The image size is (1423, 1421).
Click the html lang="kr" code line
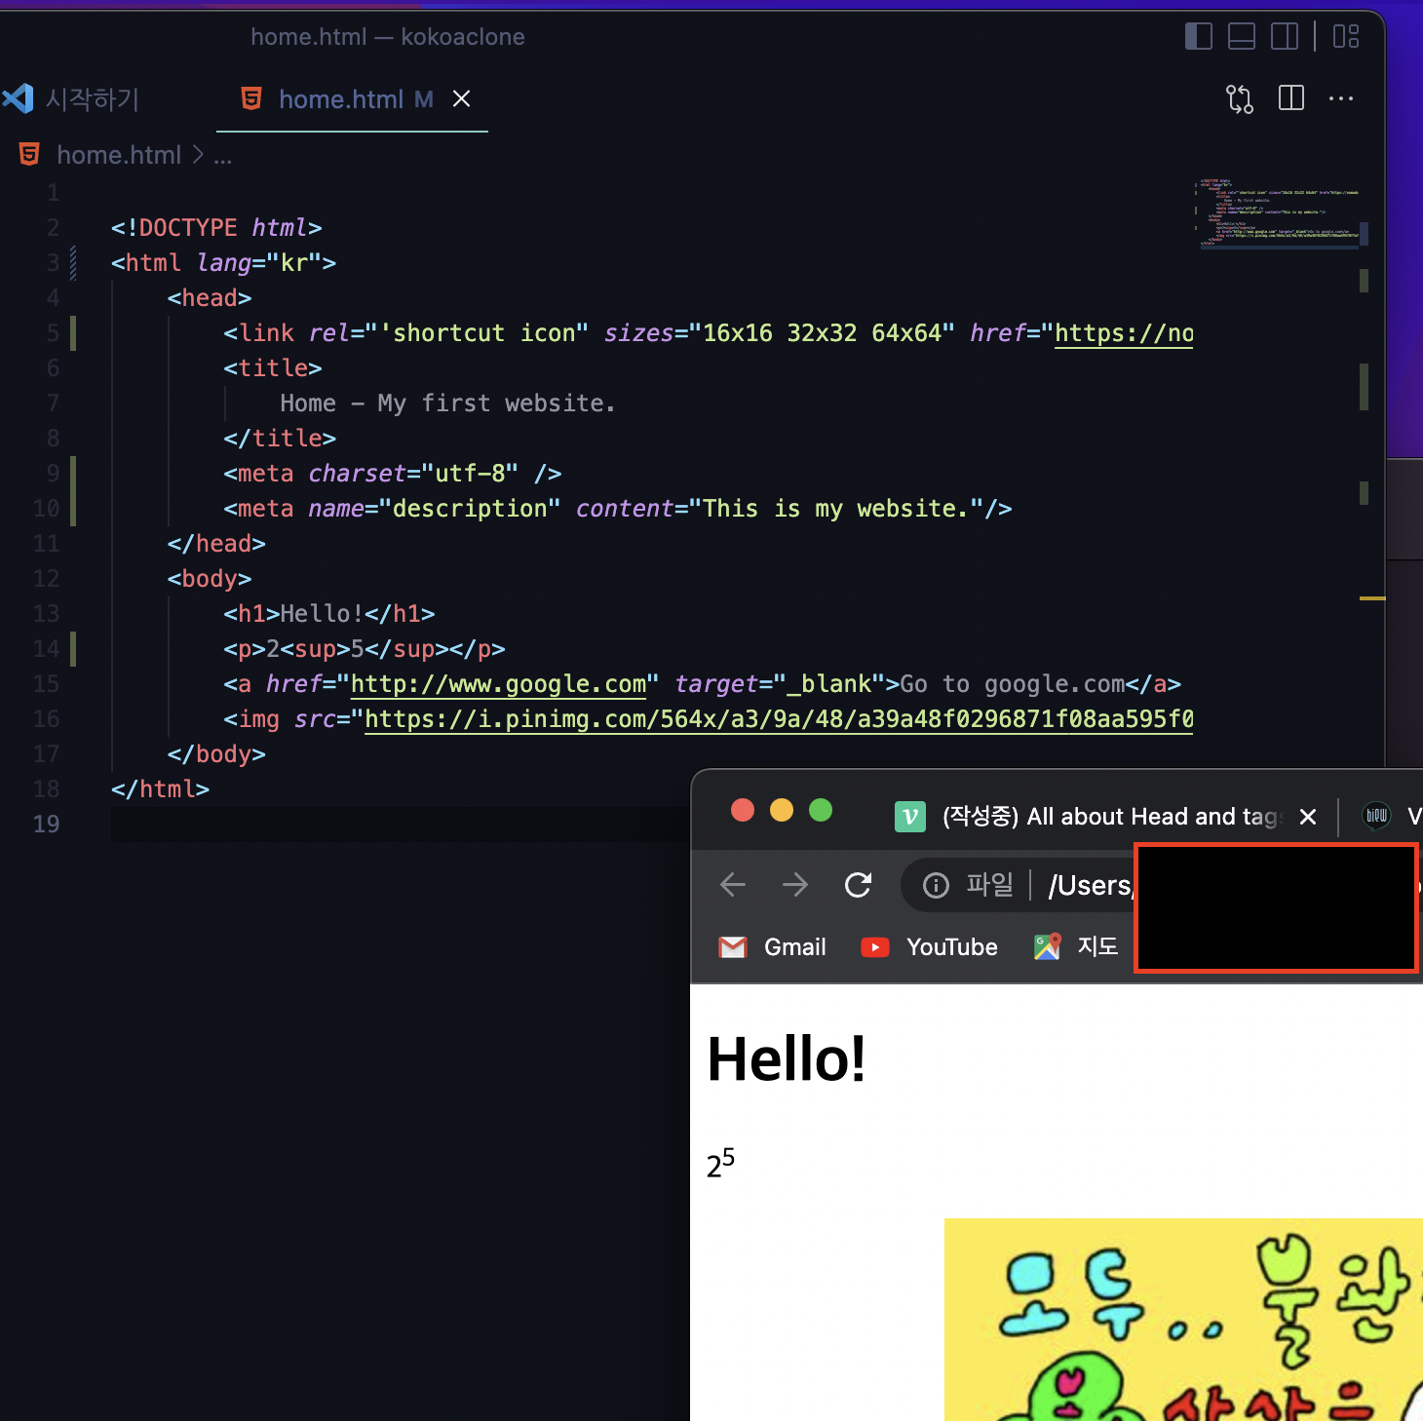(223, 263)
